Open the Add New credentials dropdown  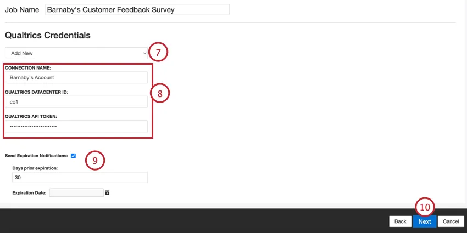click(76, 53)
